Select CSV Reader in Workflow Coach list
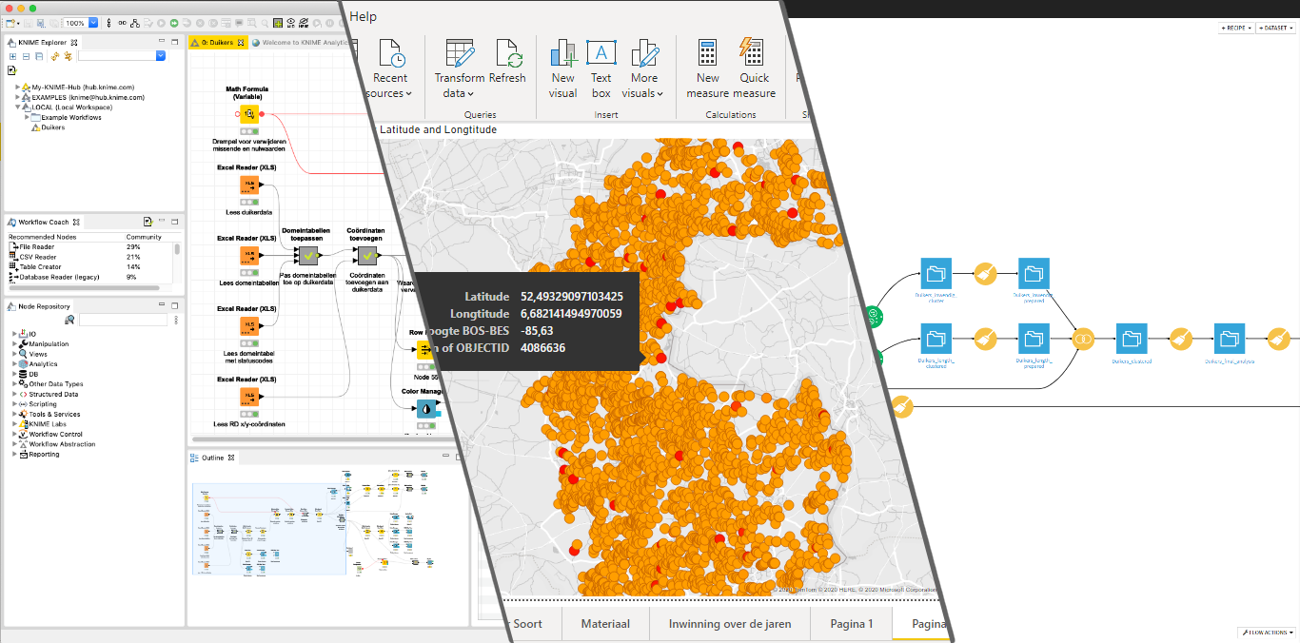Screen dimensions: 1300x643 [x=38, y=257]
